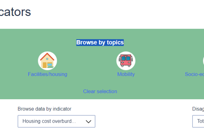Viewport: 204px width, 136px height.
Task: Expand the Housing cost overburden dropdown
Action: pyautogui.click(x=56, y=121)
